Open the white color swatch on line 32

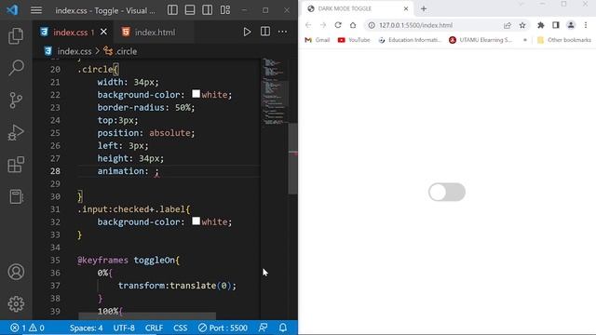196,221
